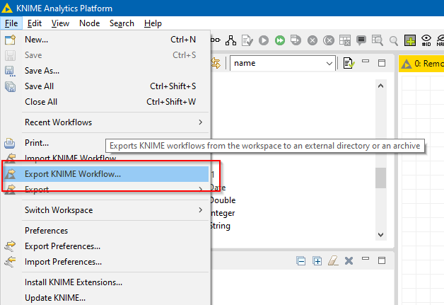Maximize the panel containing the name dropdown

tap(382, 63)
